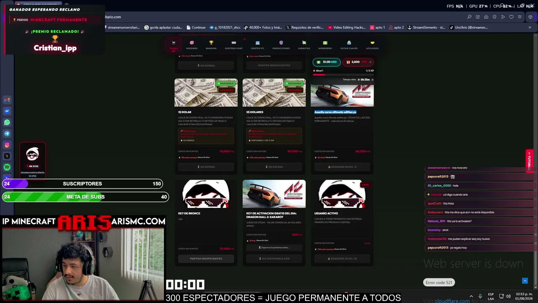
Task: Open the StreamElements bookmark
Action: (x=426, y=27)
